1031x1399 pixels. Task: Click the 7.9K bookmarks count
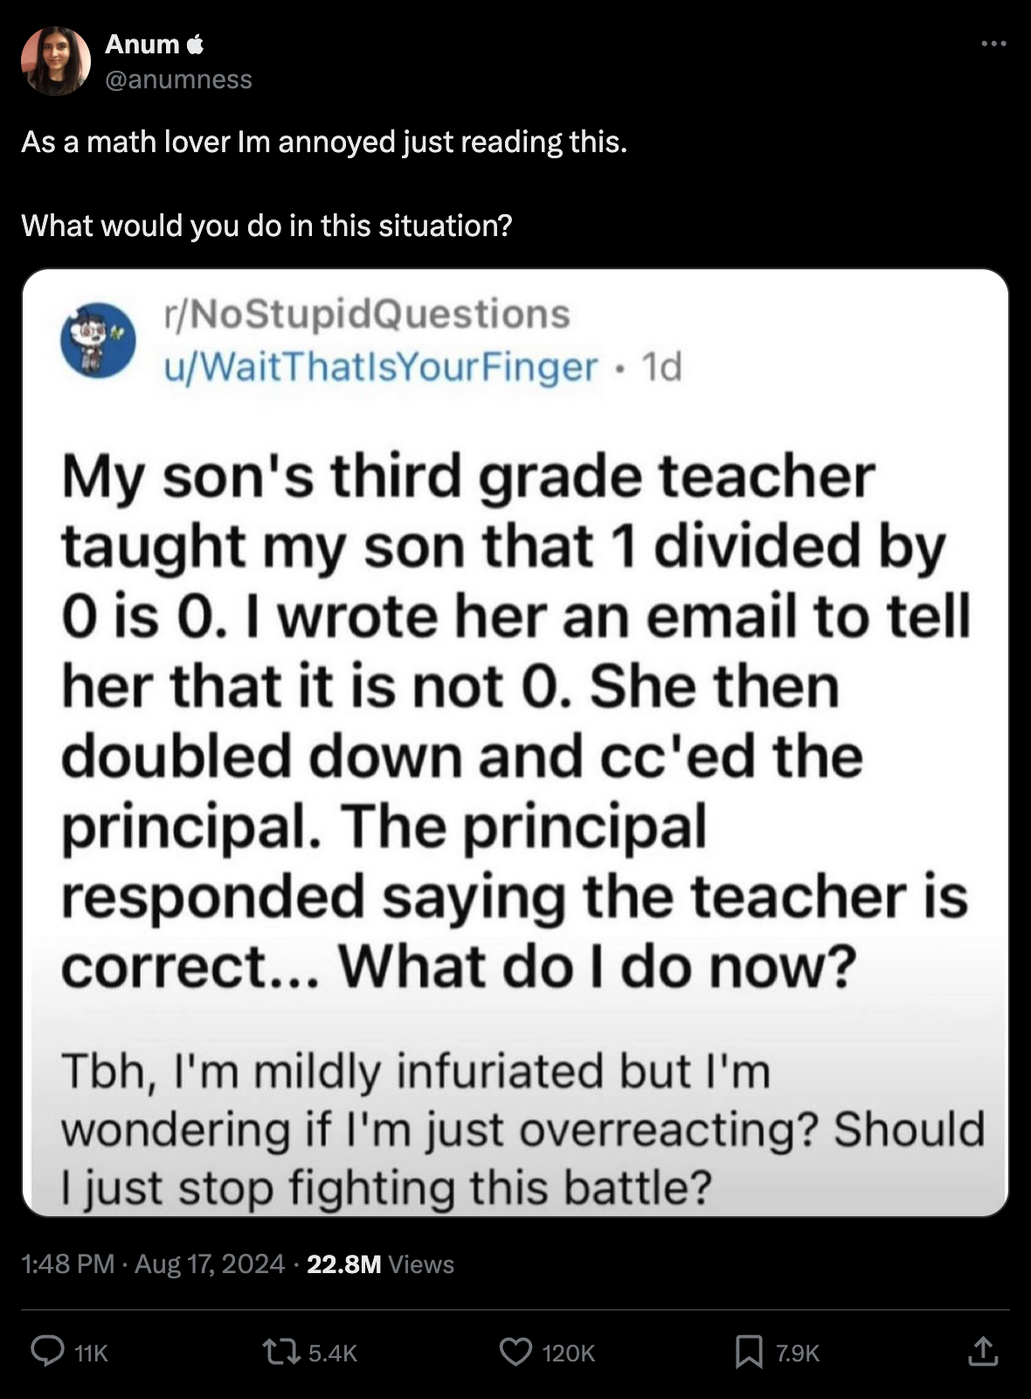(x=797, y=1354)
